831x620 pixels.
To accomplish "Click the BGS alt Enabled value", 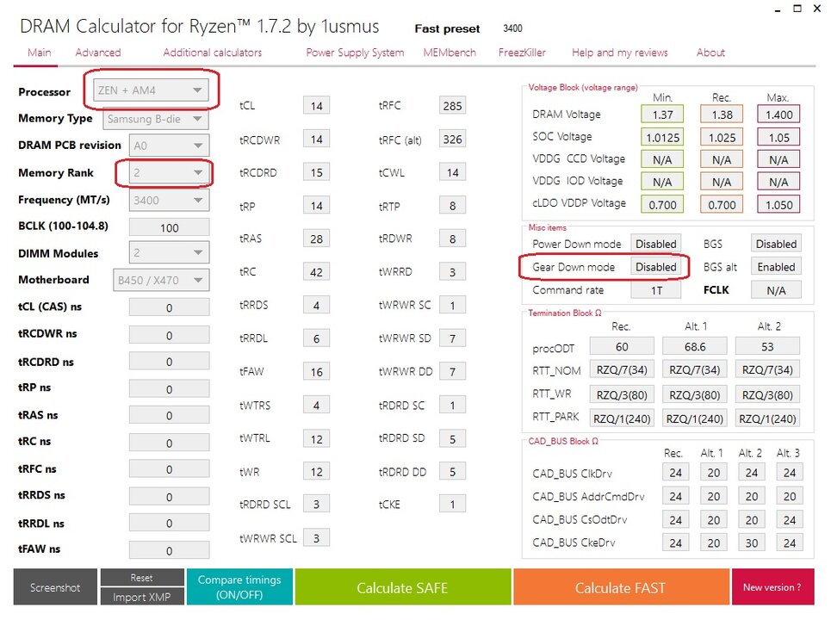I will pos(776,267).
